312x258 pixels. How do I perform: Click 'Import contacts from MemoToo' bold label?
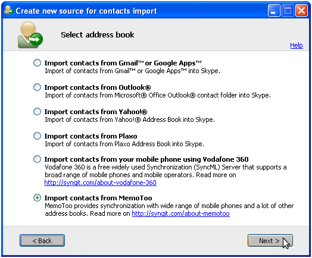click(98, 198)
